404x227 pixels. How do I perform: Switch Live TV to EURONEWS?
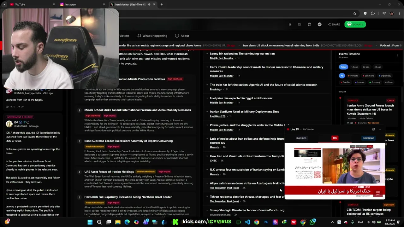368,138
